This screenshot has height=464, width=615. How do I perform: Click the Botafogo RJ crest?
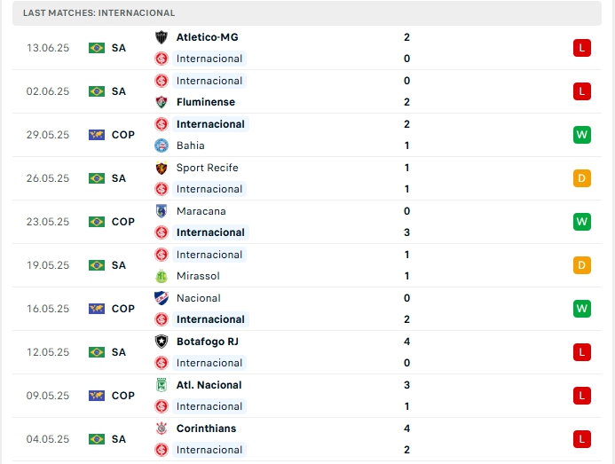pyautogui.click(x=162, y=342)
